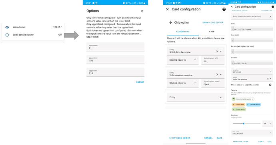Click the eye icon beside azimut soleil
276x145 pixels.
click(x=7, y=27)
